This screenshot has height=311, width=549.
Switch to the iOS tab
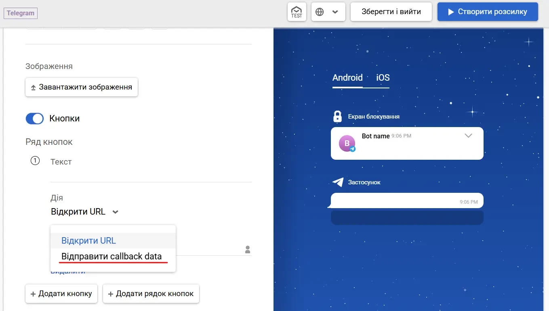coord(382,77)
